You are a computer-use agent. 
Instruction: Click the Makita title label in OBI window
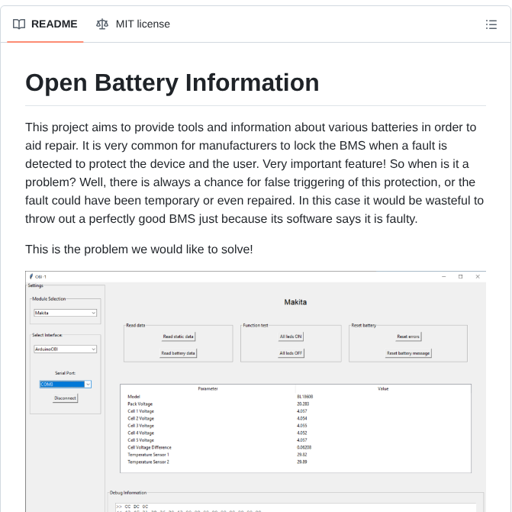click(295, 302)
